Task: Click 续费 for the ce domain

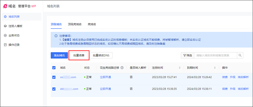Action: [x=225, y=77]
